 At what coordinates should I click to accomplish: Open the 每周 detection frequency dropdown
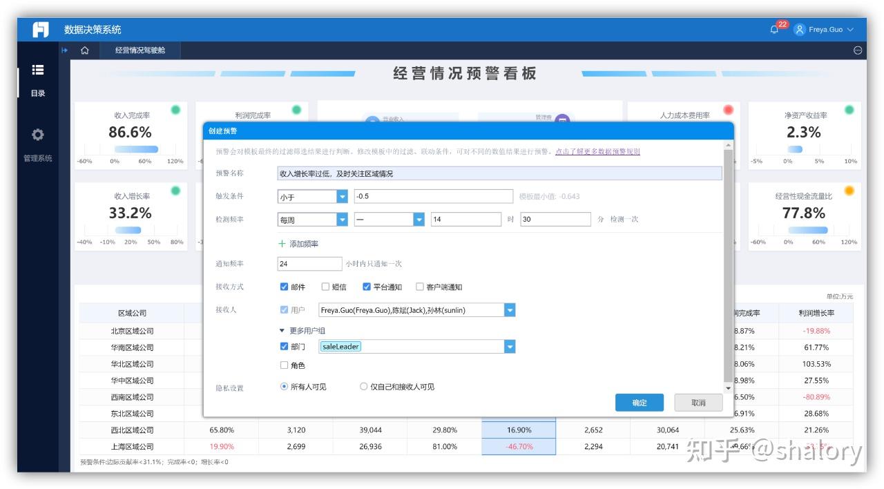click(342, 219)
